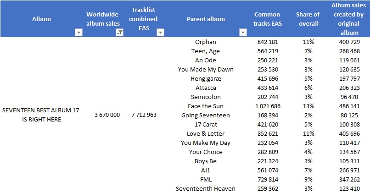Select the Orphan parent album cell
Viewport: 370px width, 193px height.
206,42
